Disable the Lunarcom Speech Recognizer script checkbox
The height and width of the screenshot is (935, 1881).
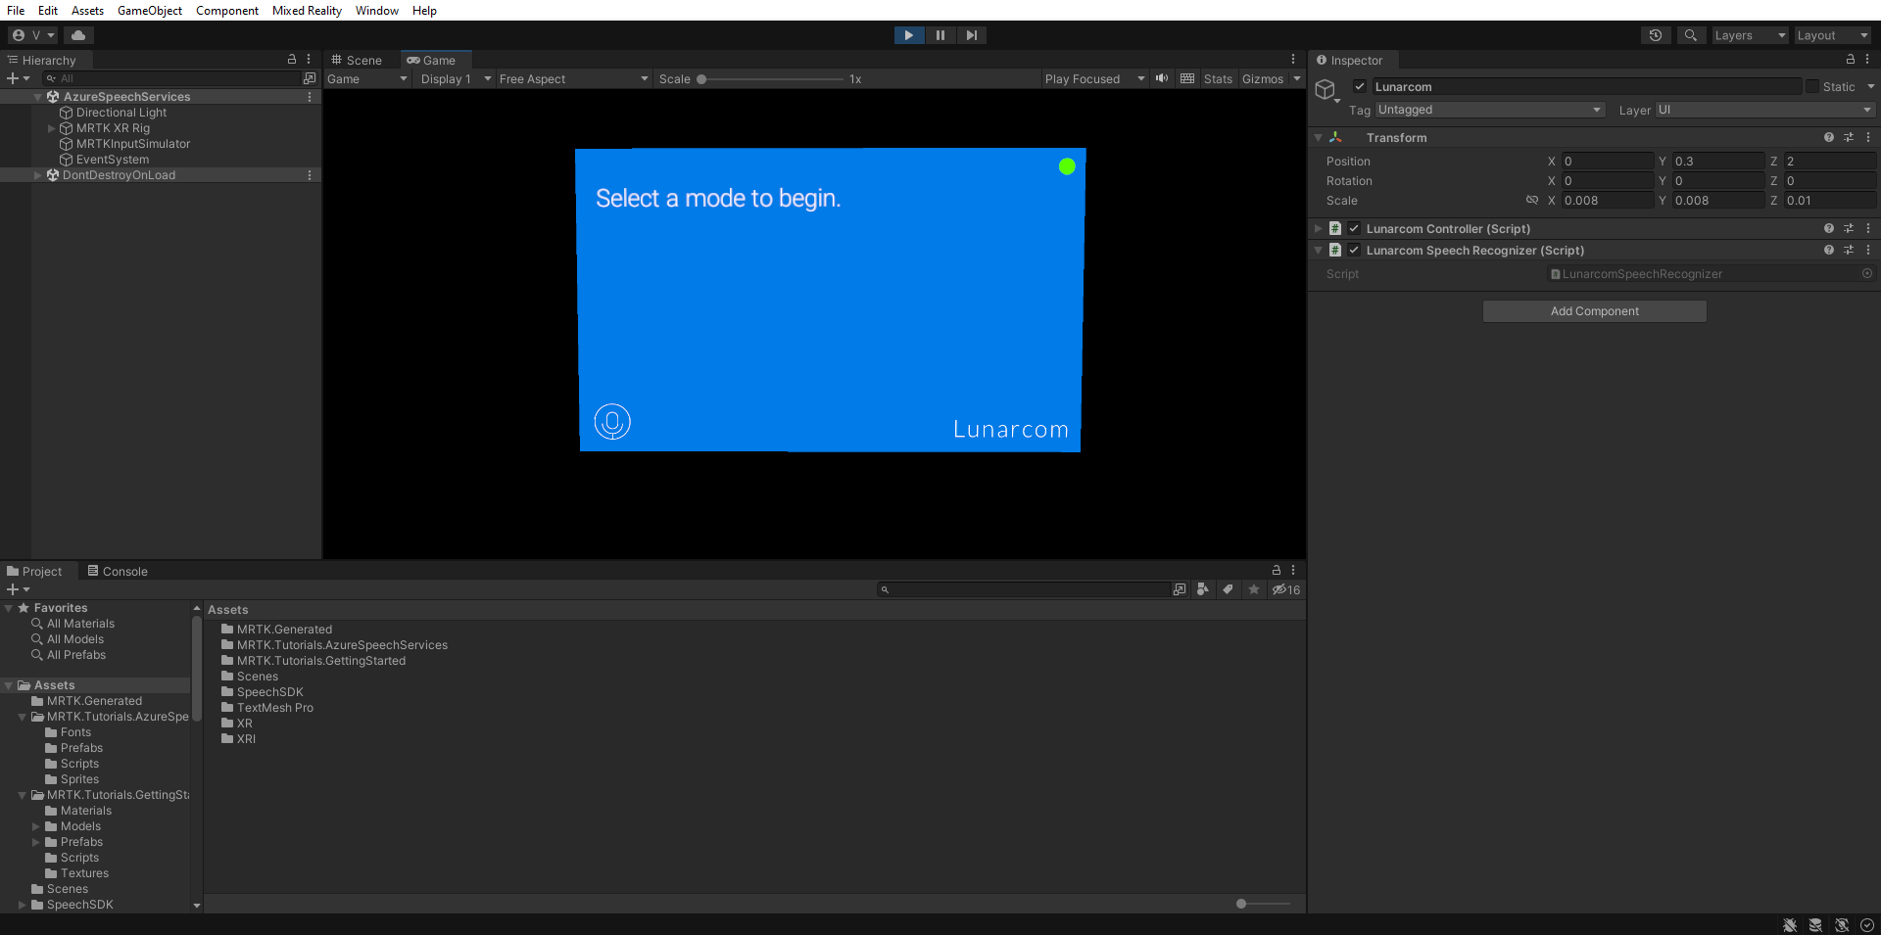[1354, 250]
